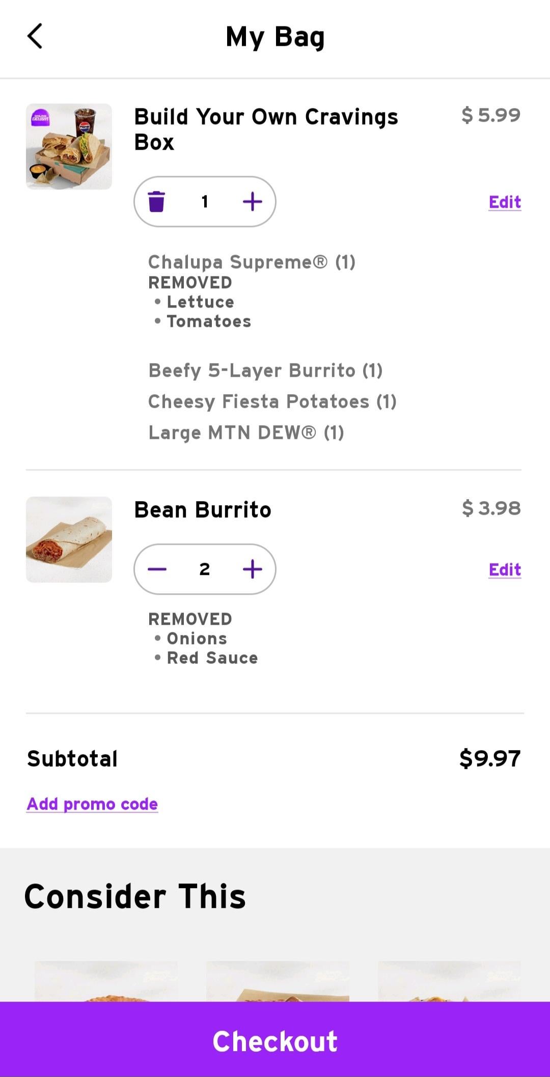
Task: Increase Bean Burrito quantity with plus
Action: tap(252, 569)
